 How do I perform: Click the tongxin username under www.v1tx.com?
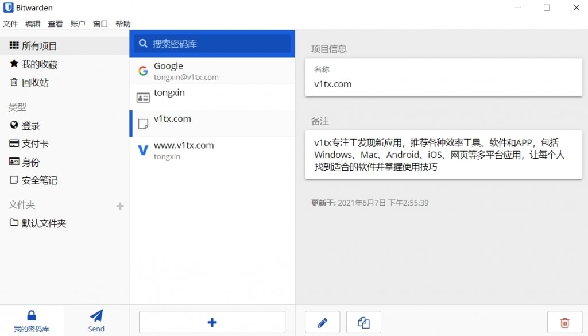(x=167, y=156)
